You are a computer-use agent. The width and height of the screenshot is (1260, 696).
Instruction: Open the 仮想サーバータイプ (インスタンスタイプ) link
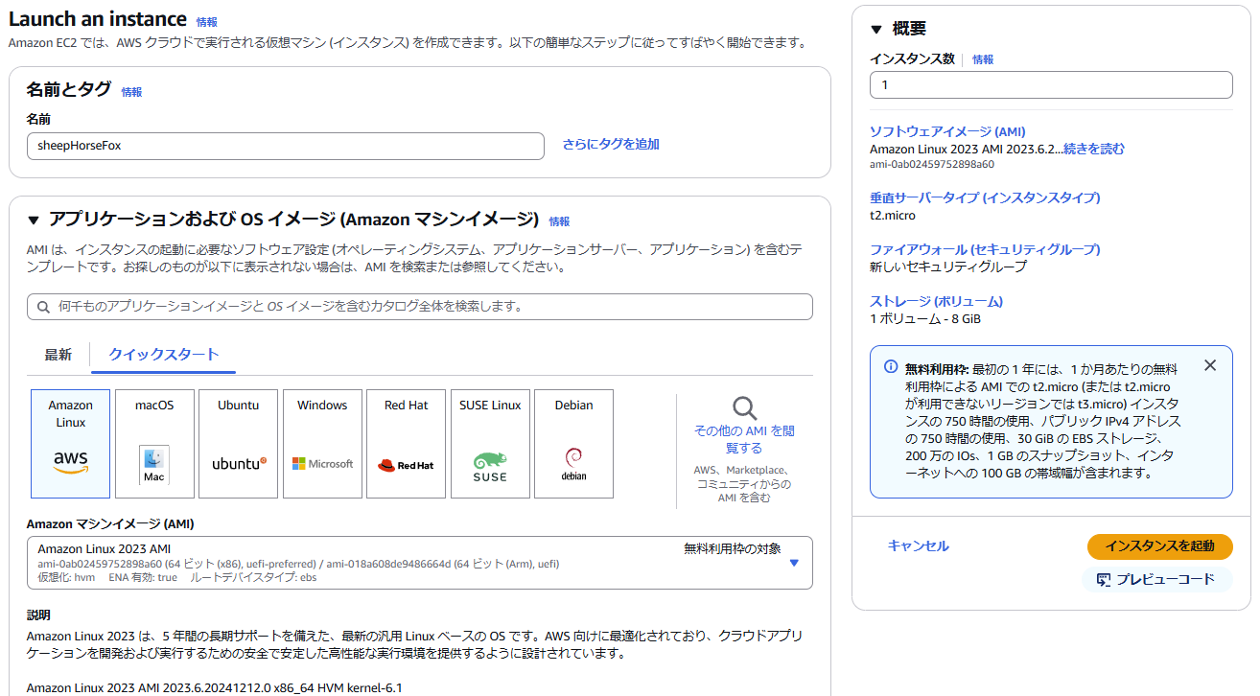click(985, 197)
